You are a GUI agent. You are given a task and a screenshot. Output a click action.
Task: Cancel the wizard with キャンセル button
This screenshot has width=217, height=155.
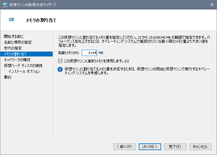click(200, 147)
